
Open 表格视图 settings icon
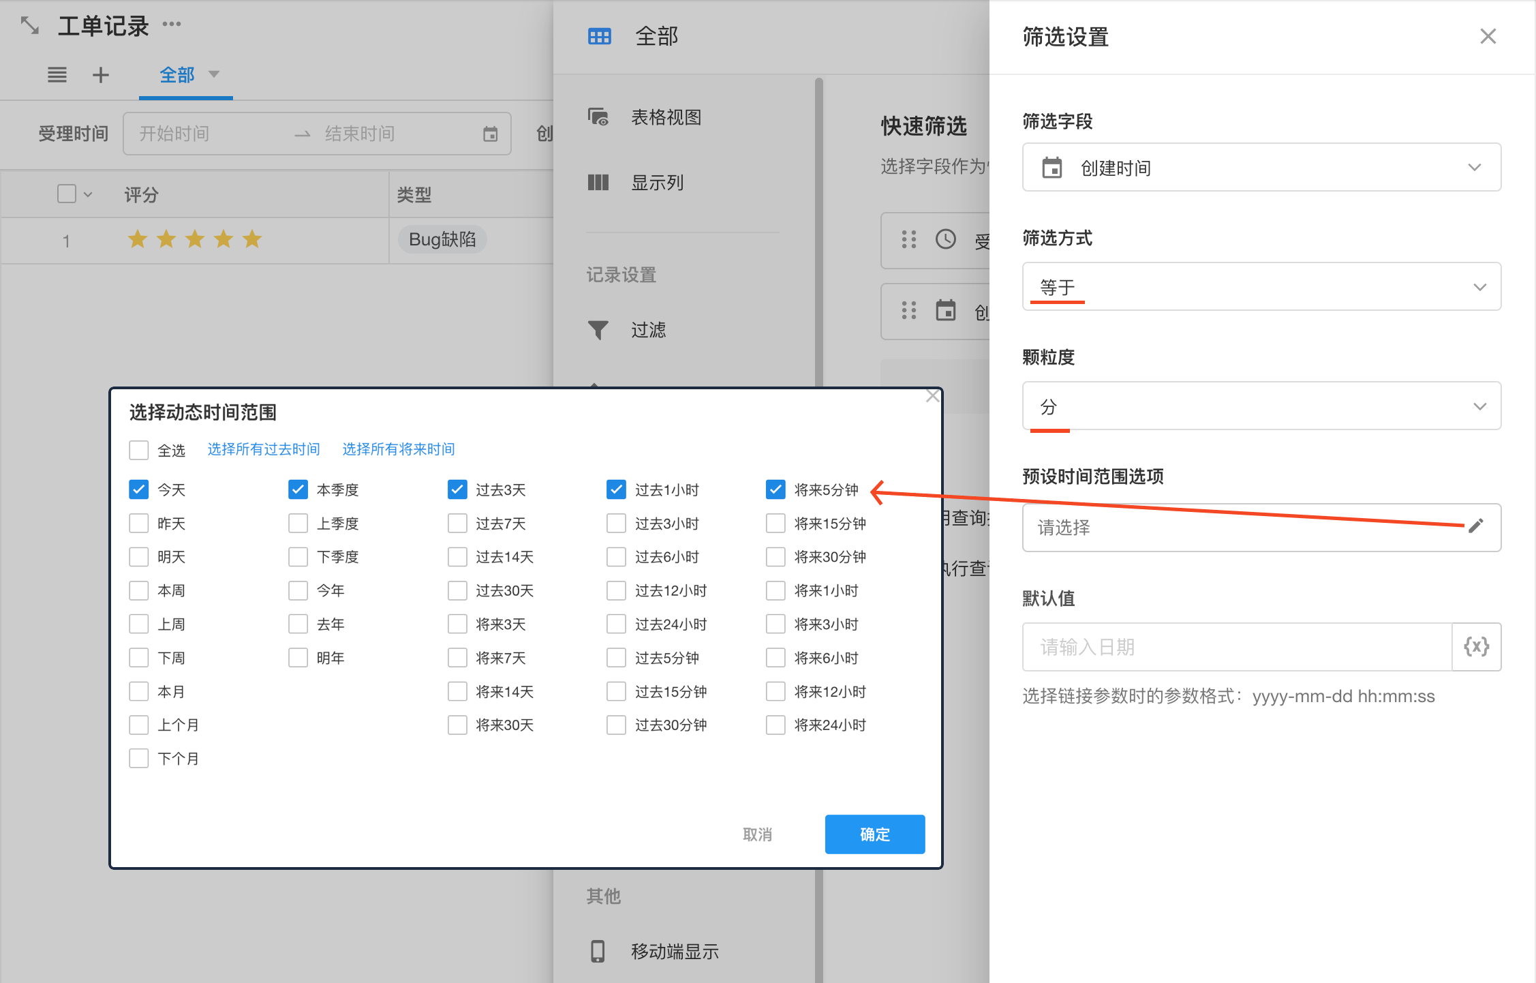pos(598,117)
